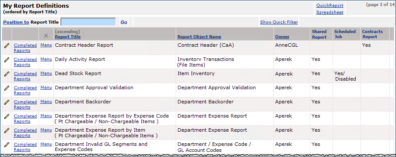Open the QuickReport link
Image resolution: width=396 pixels, height=157 pixels.
point(330,6)
